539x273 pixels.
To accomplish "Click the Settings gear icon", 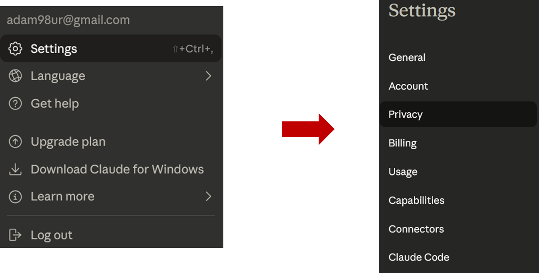I will click(15, 49).
